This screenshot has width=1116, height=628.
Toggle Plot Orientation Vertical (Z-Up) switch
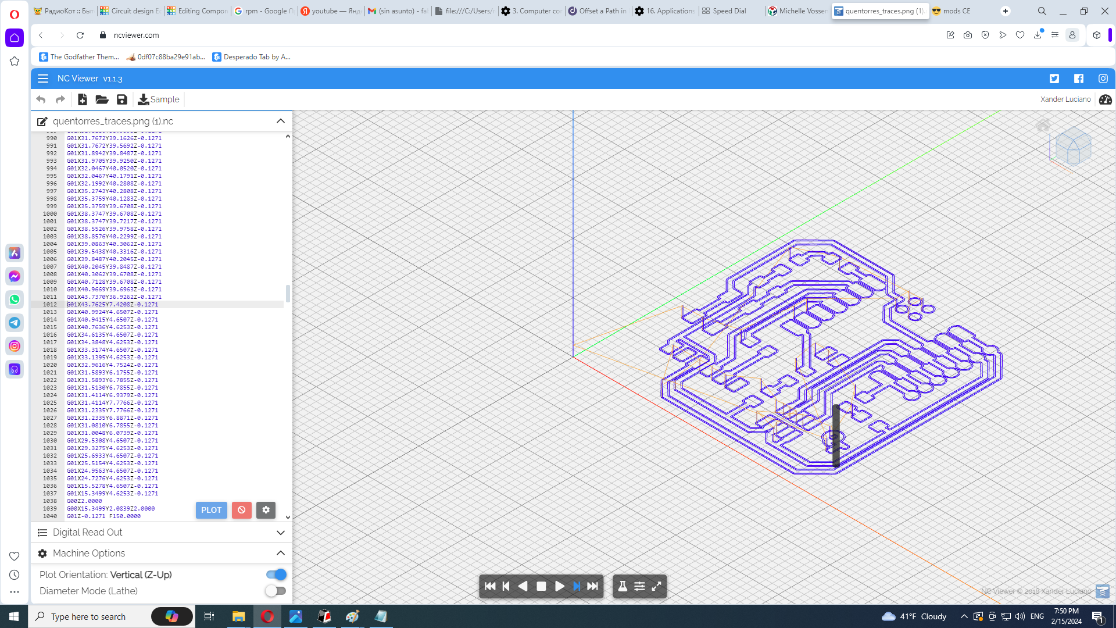pos(276,575)
